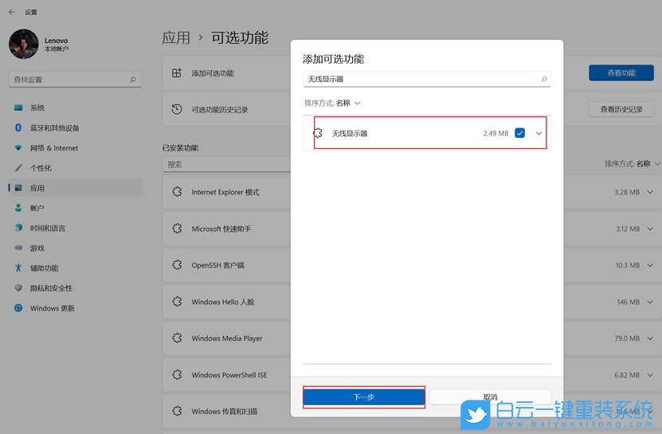This screenshot has width=662, height=434.
Task: Open 辅助功能 settings
Action: [75, 268]
